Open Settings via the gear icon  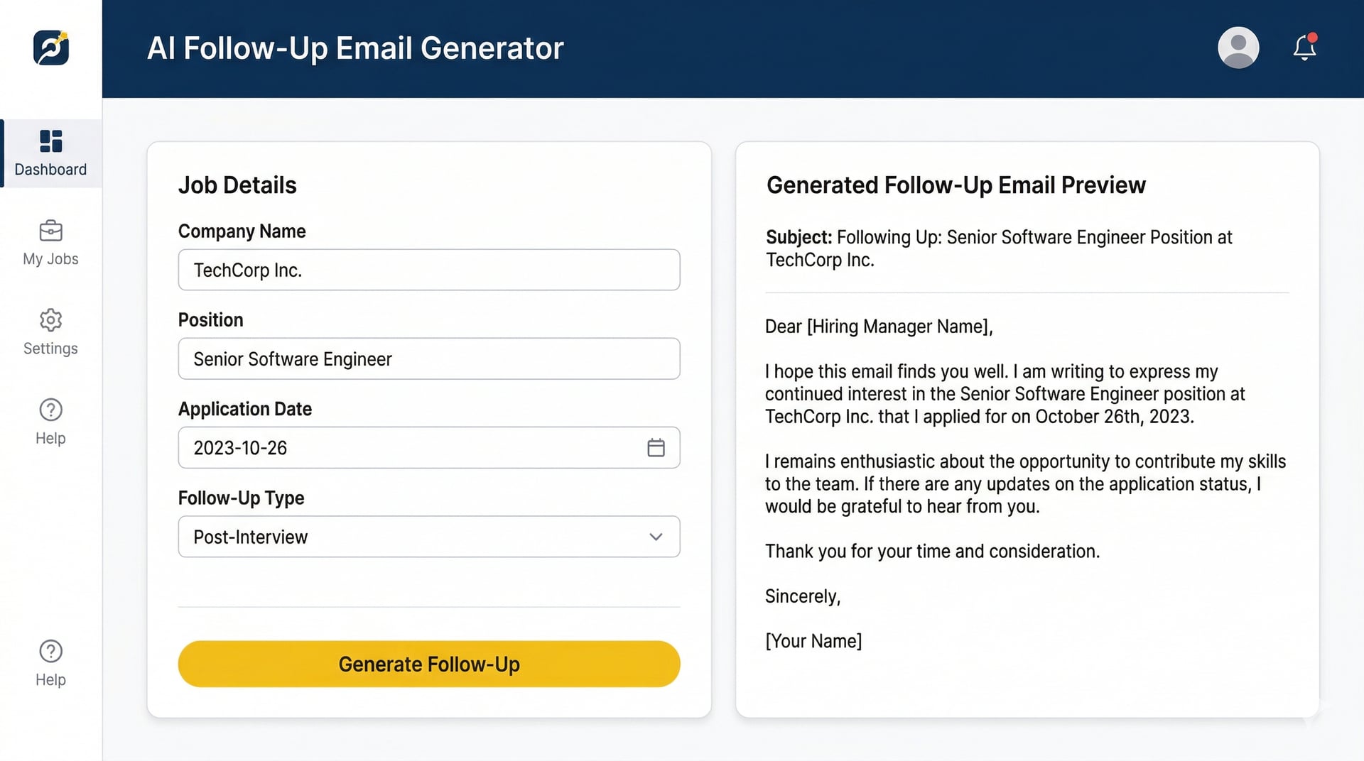click(50, 320)
